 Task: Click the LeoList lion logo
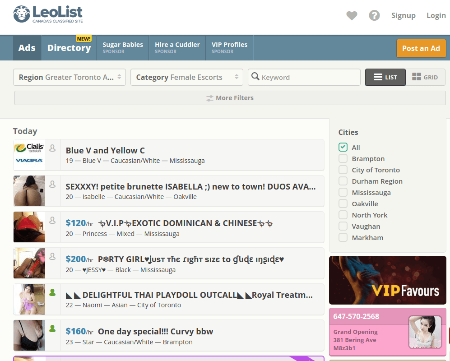pos(22,14)
